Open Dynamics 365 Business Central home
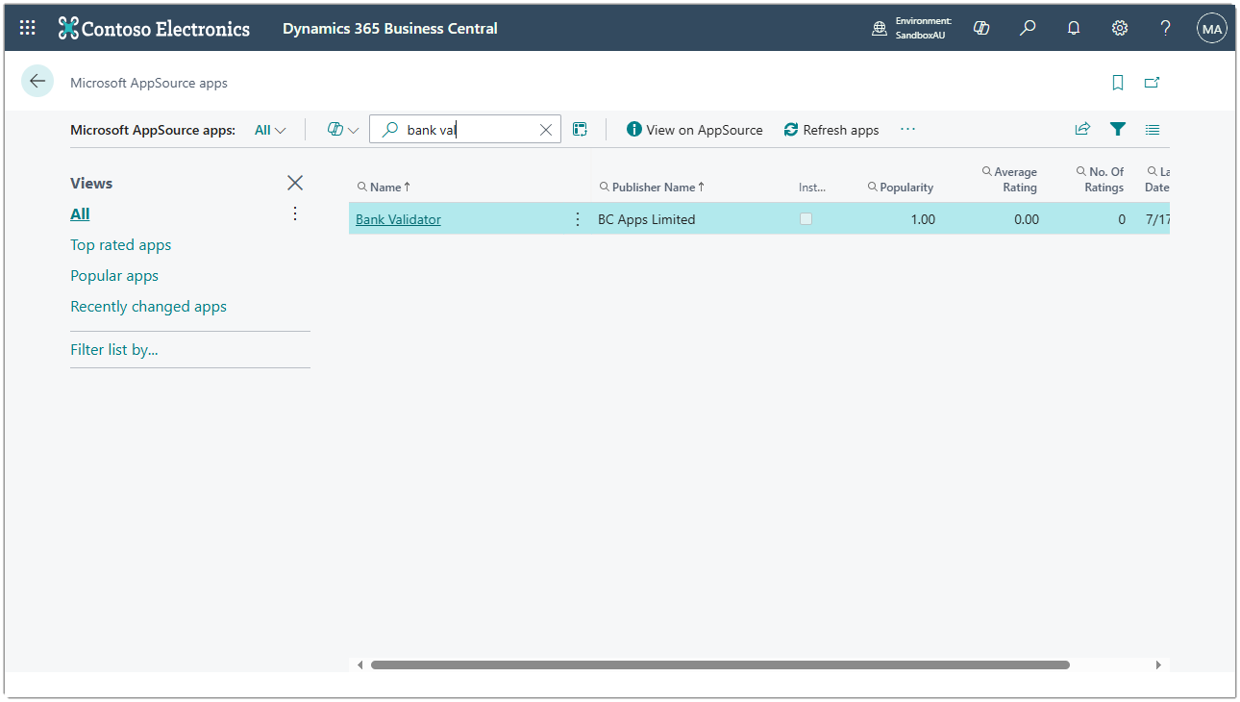The image size is (1240, 702). [x=390, y=28]
